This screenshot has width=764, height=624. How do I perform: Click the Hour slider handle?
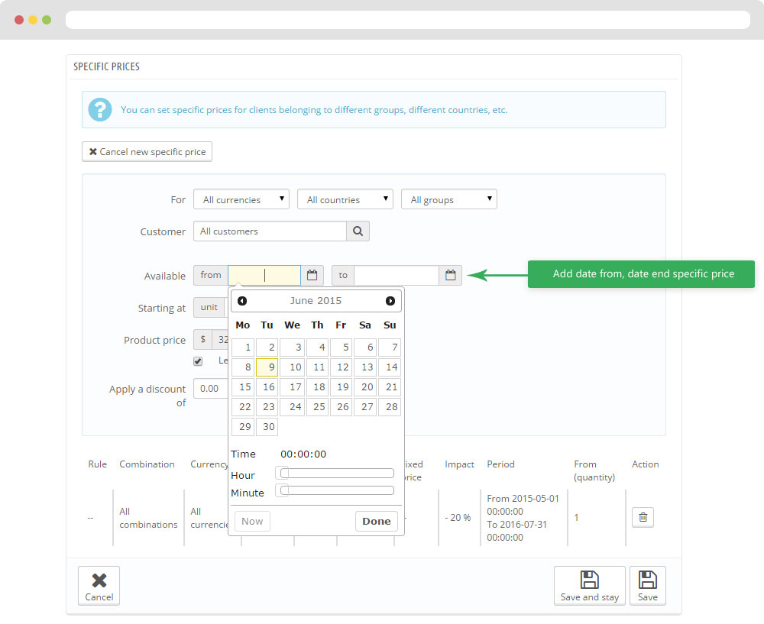click(283, 474)
